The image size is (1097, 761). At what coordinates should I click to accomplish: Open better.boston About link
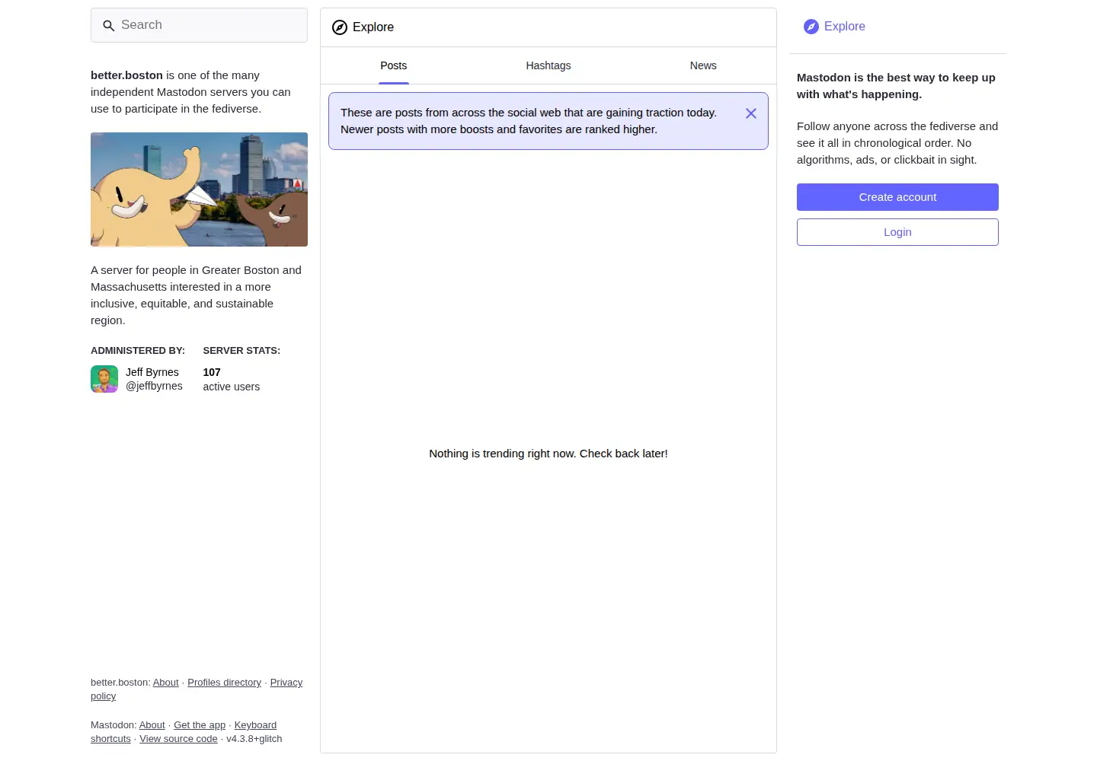click(166, 683)
